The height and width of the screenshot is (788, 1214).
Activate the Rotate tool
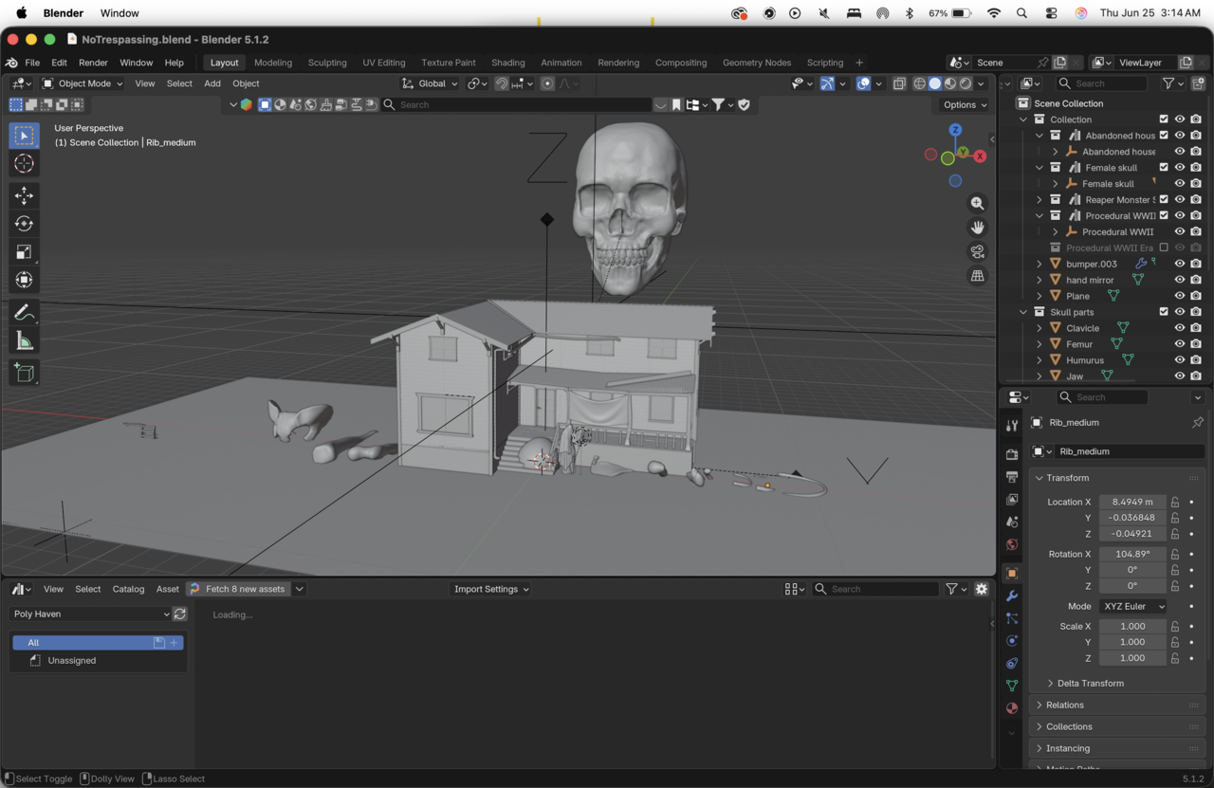coord(25,224)
